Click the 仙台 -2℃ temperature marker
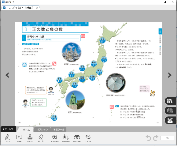The width and height of the screenshot is (177, 146). click(x=104, y=60)
